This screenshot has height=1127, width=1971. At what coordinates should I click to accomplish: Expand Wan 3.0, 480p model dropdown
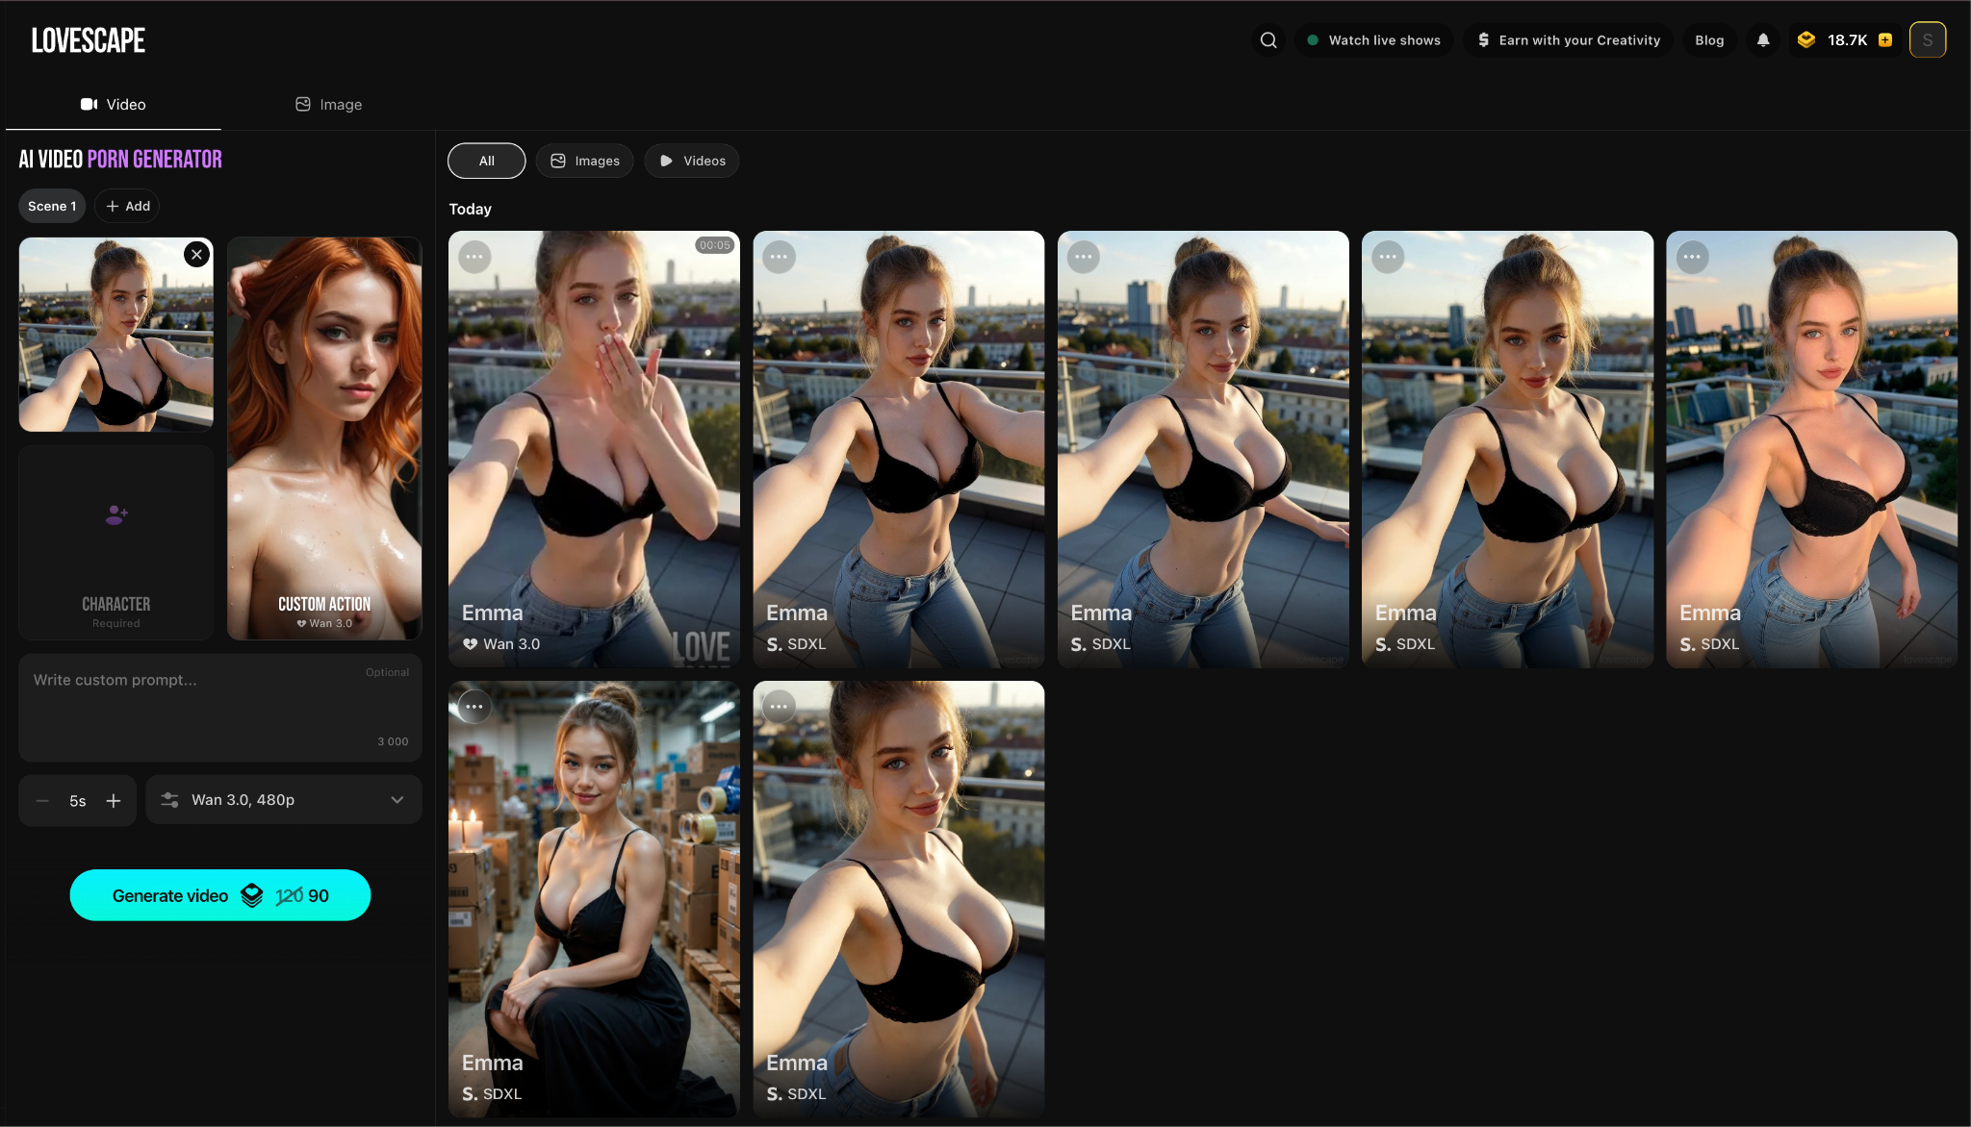tap(284, 800)
